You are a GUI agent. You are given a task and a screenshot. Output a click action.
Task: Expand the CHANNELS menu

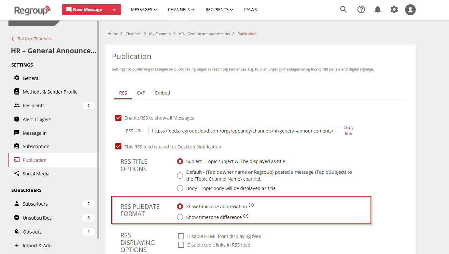181,10
